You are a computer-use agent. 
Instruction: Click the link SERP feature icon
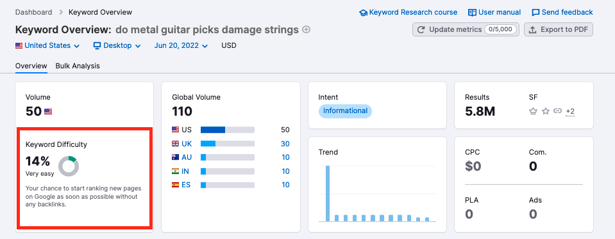tap(557, 111)
